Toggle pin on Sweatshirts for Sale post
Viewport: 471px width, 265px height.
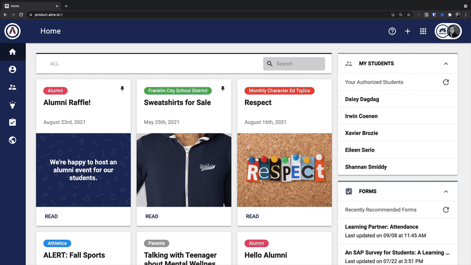tap(223, 89)
